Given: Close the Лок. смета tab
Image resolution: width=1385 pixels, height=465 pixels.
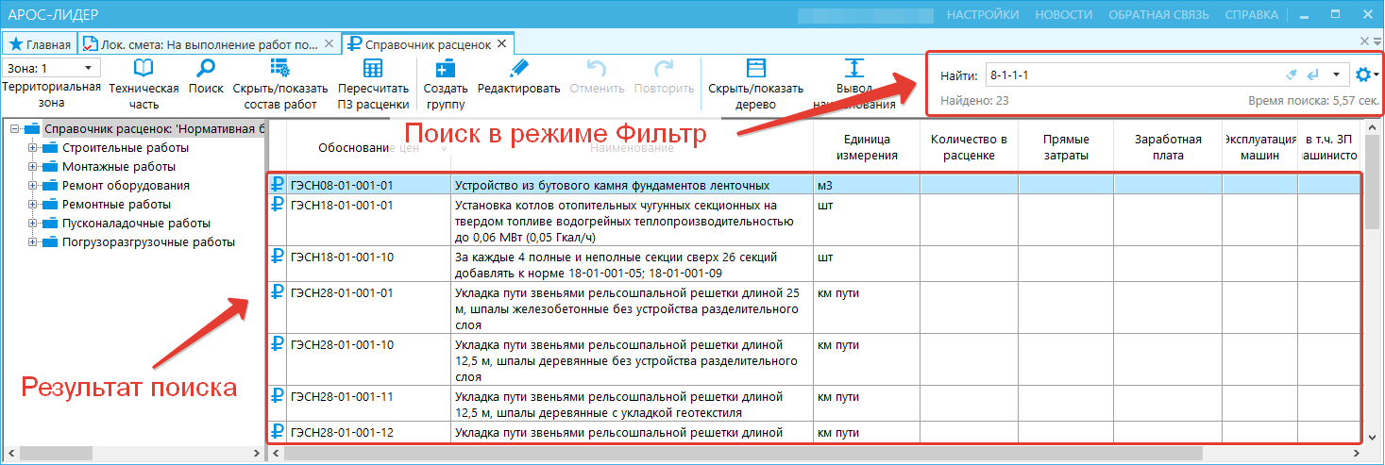Looking at the screenshot, I should coord(329,43).
